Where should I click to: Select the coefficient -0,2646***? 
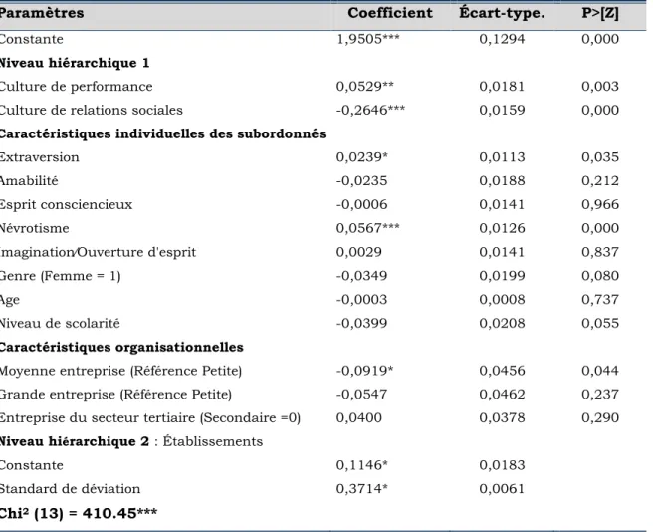point(370,110)
